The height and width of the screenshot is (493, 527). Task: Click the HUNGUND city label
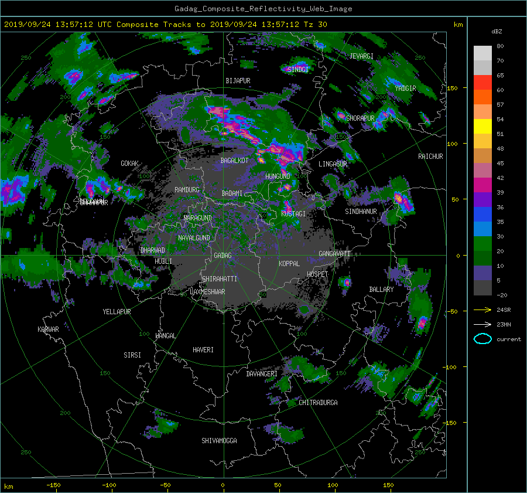[x=278, y=176]
